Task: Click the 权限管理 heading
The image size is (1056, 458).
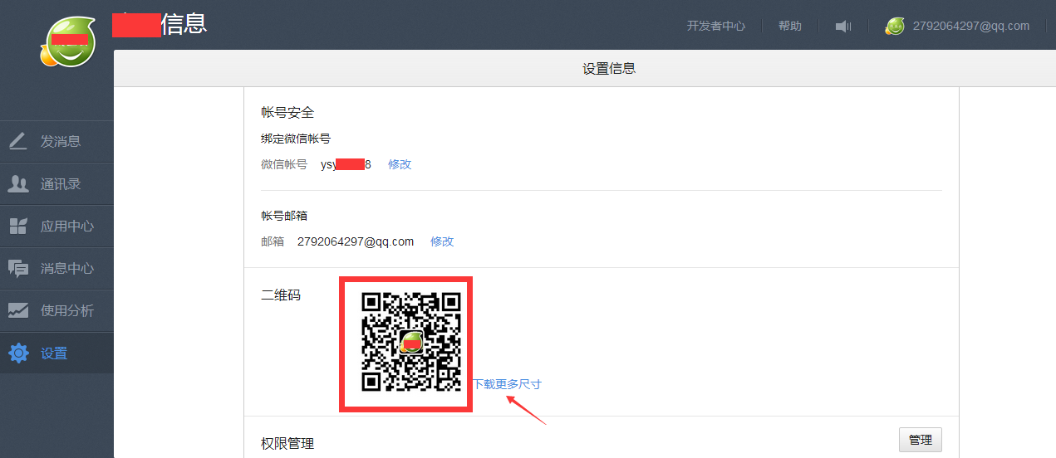Action: [x=287, y=444]
